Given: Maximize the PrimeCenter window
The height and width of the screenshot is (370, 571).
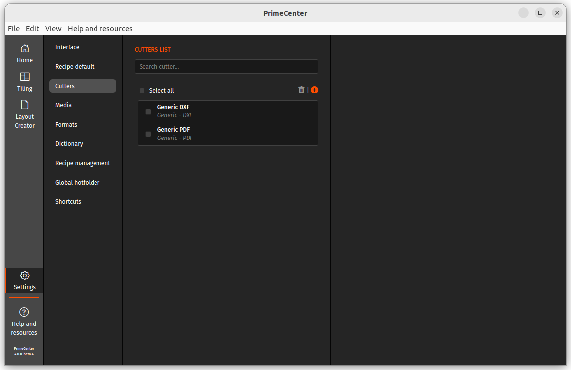Looking at the screenshot, I should tap(540, 13).
